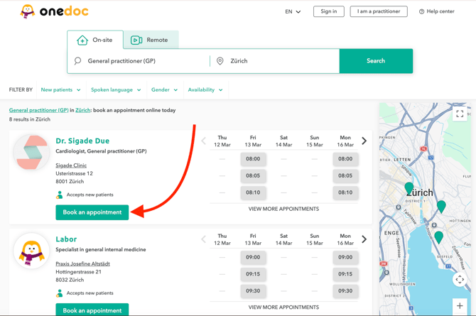Screen dimensions: 476x316
Task: Show previous dates for Labor
Action: pyautogui.click(x=204, y=239)
